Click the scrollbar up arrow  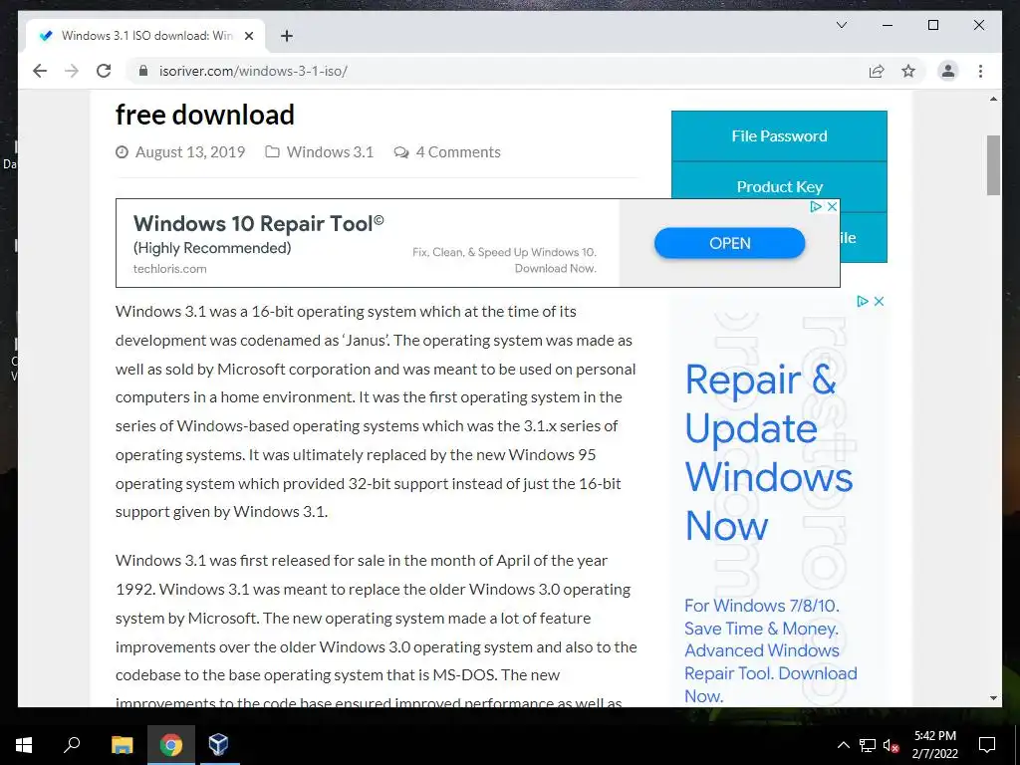[x=993, y=99]
